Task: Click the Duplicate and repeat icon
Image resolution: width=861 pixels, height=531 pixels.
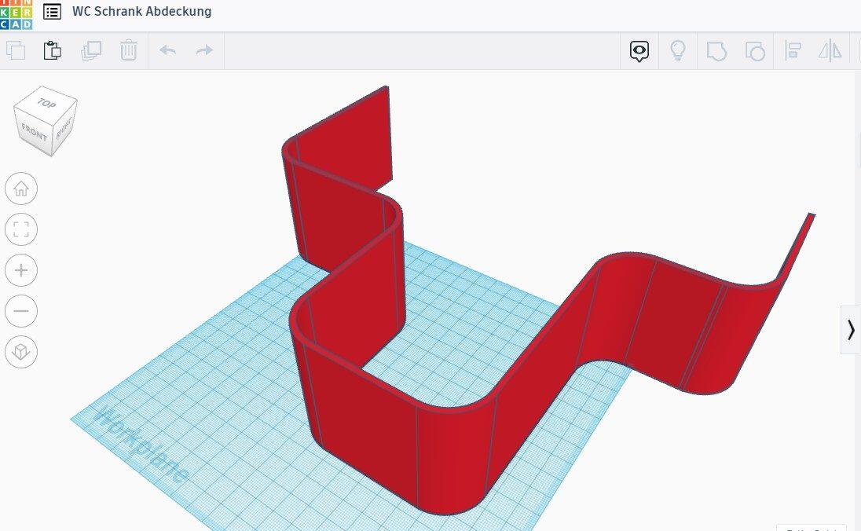Action: pyautogui.click(x=91, y=51)
